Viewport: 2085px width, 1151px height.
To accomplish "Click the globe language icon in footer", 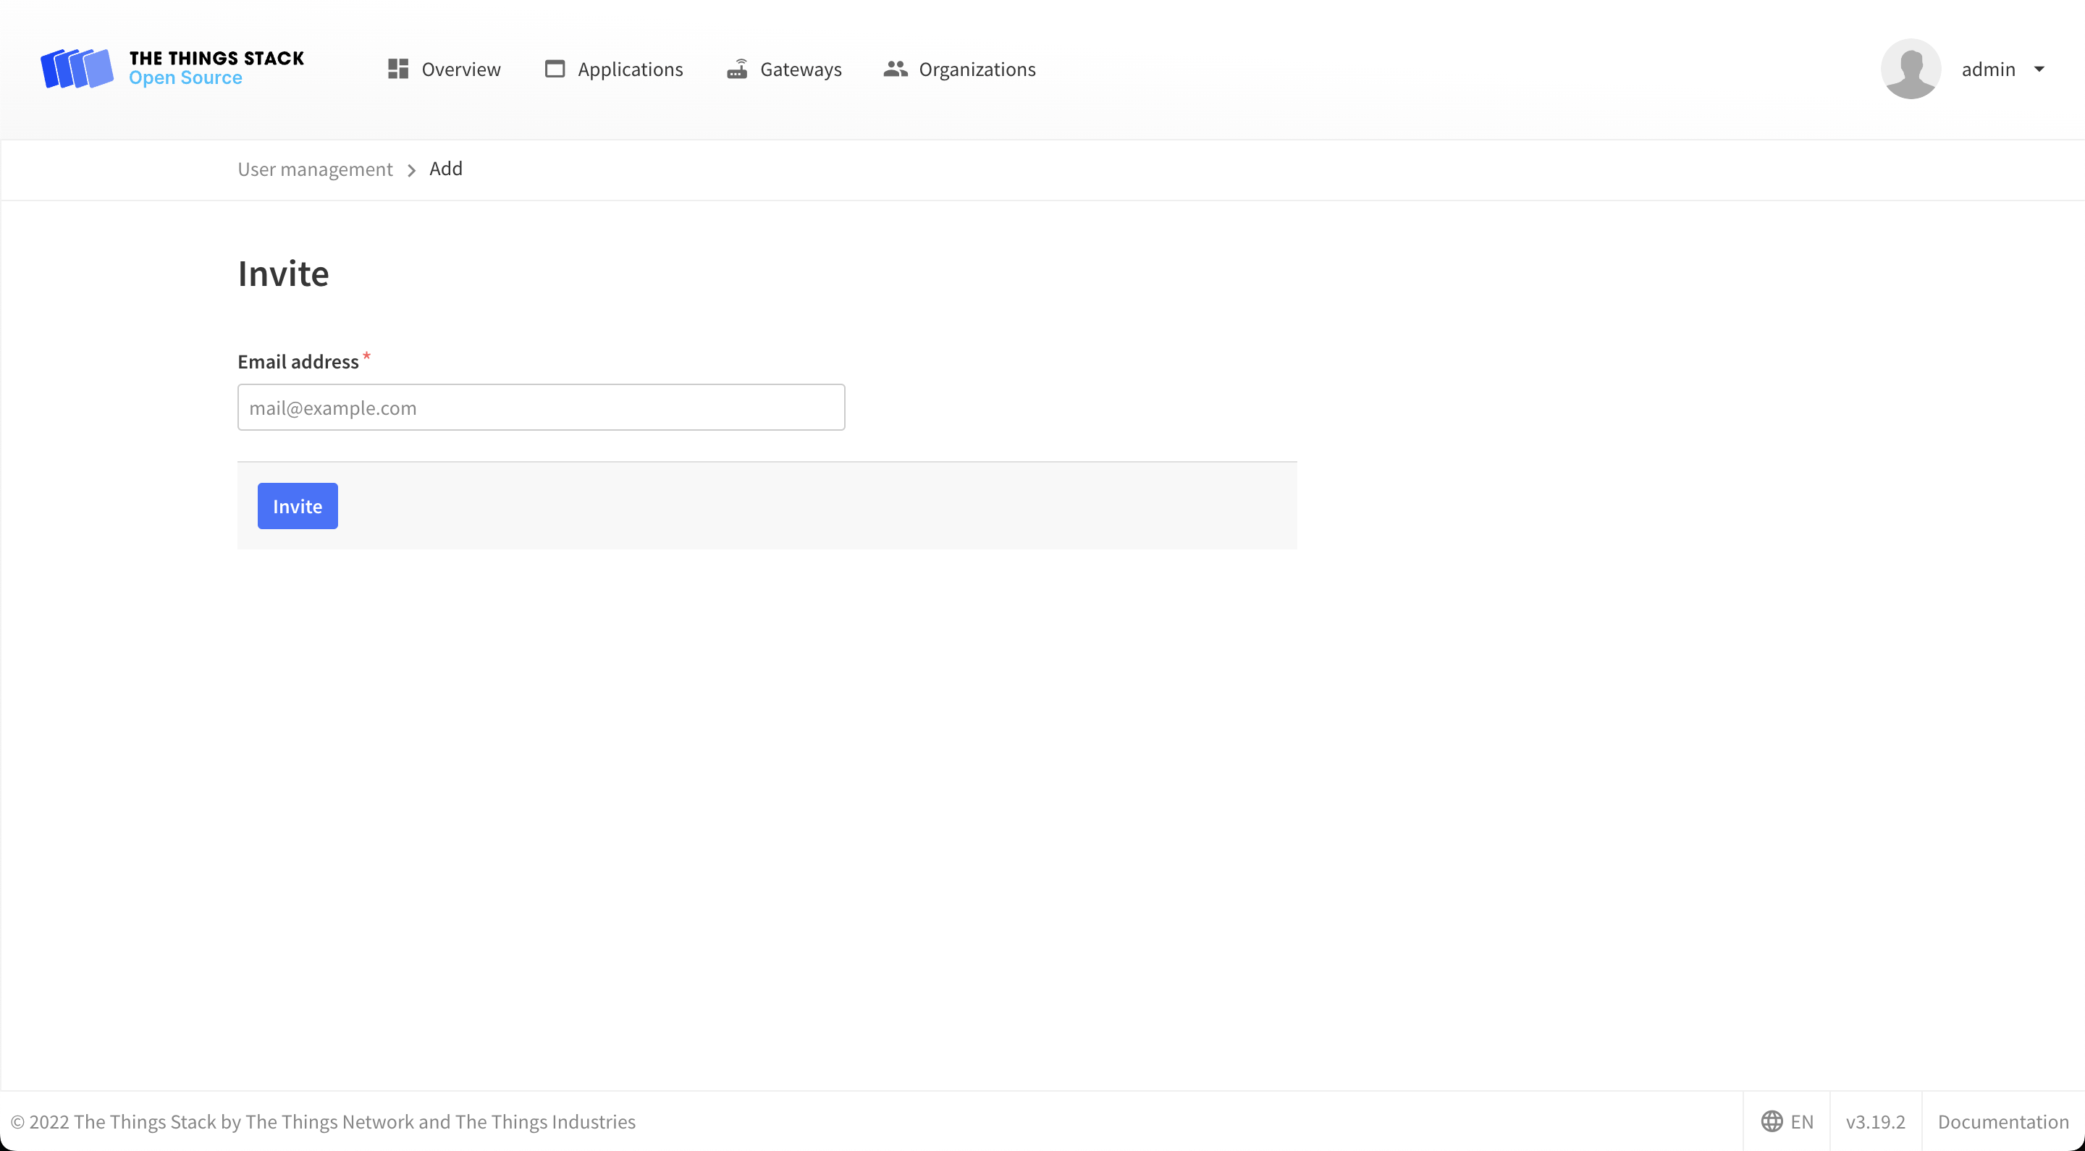I will coord(1772,1121).
